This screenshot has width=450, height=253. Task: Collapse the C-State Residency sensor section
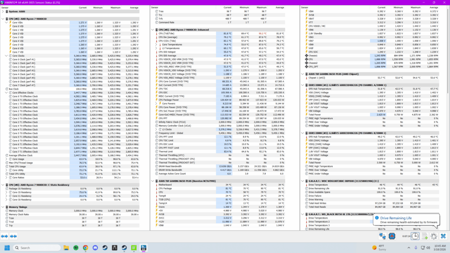tap(3, 185)
